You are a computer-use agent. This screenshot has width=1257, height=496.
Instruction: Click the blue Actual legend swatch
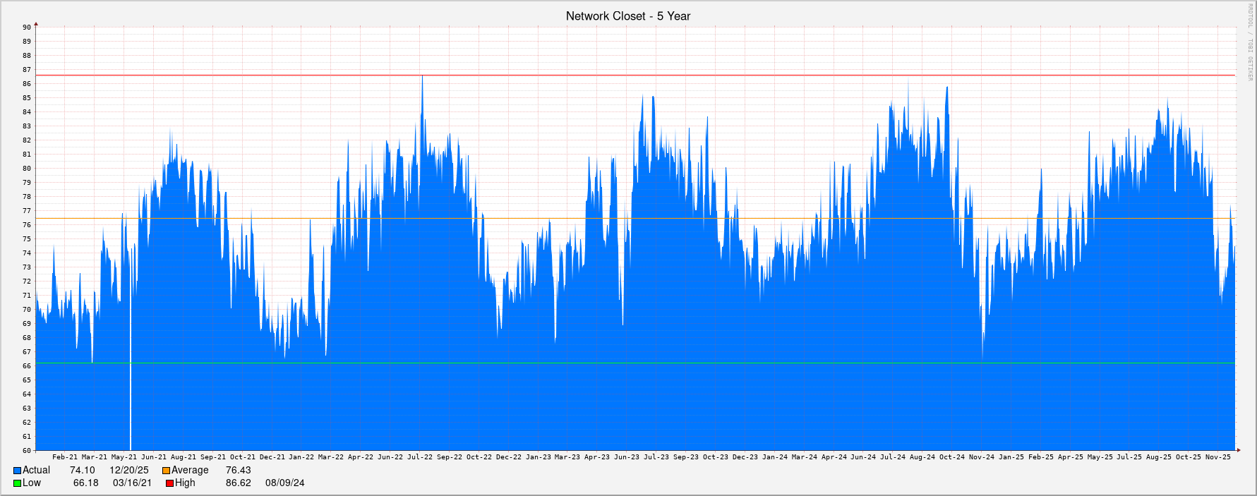[x=17, y=471]
